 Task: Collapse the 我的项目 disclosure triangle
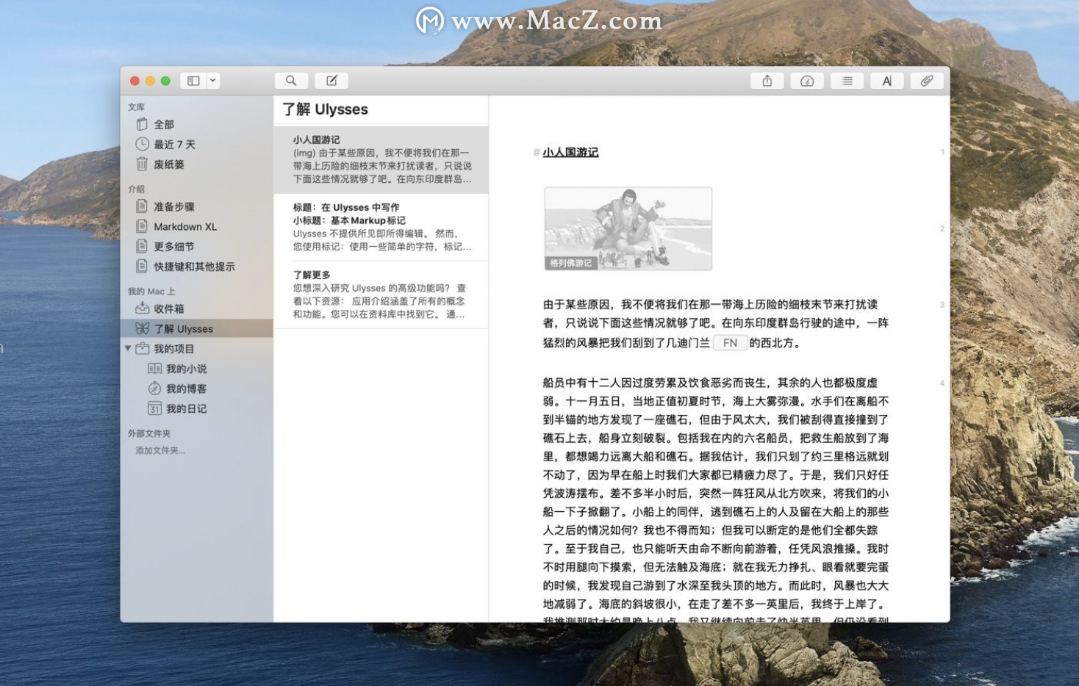click(x=128, y=348)
